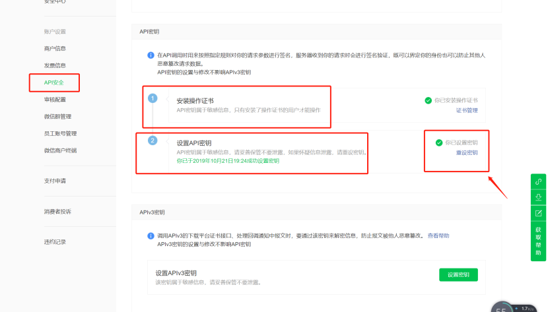
Task: Open 获取帮助 on the floating toolbar
Action: tap(539, 241)
